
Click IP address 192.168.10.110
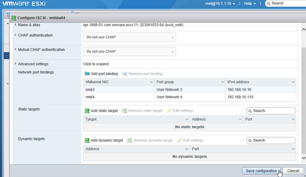click(240, 97)
